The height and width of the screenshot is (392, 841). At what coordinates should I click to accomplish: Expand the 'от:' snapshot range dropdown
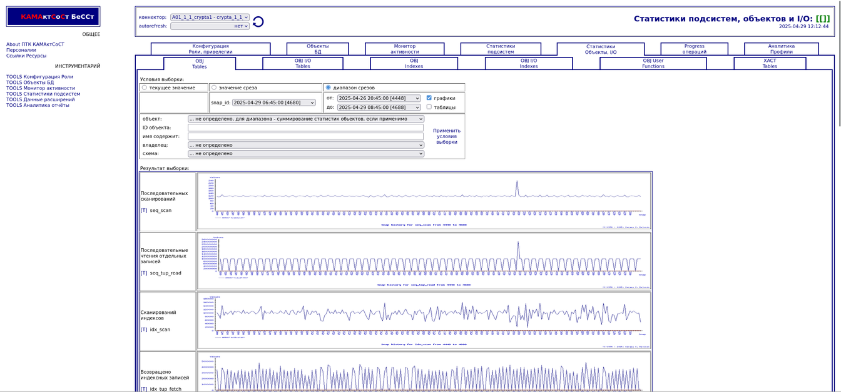click(379, 98)
